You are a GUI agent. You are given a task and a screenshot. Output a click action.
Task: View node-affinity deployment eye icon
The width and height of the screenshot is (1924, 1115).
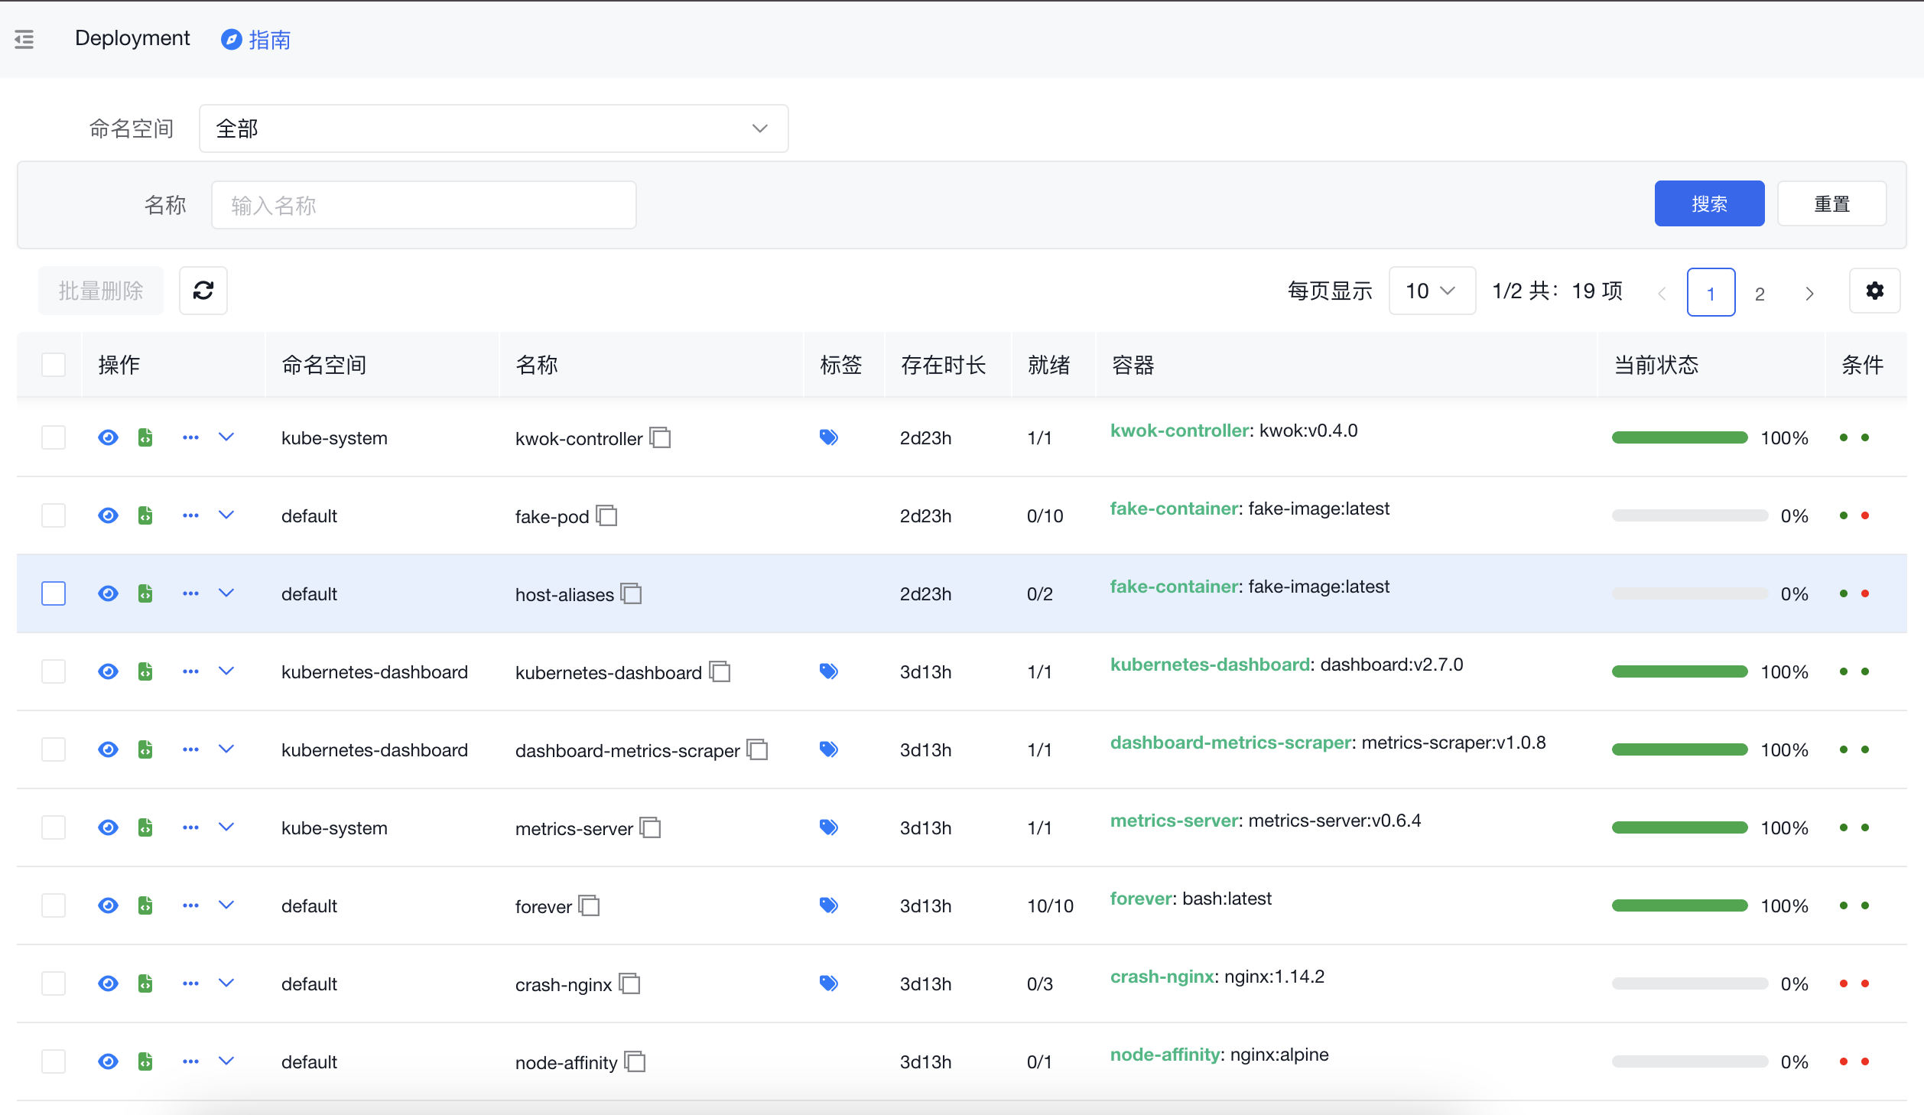coord(109,1061)
